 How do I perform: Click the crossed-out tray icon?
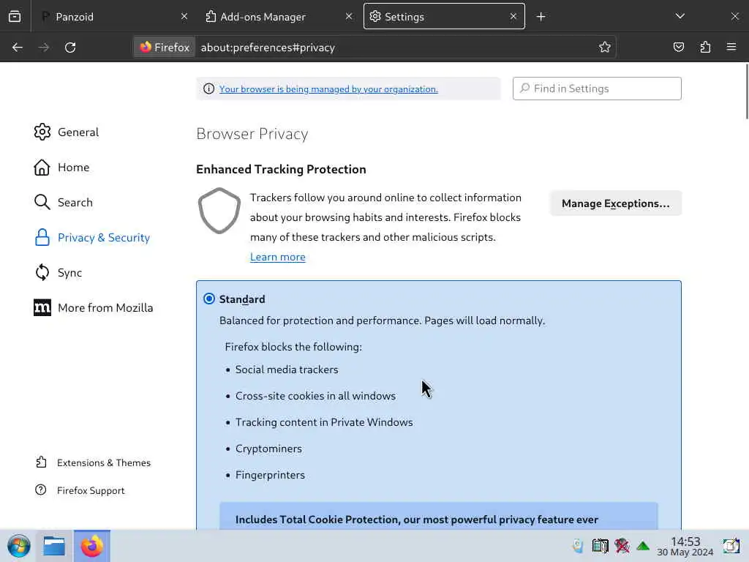(x=622, y=546)
